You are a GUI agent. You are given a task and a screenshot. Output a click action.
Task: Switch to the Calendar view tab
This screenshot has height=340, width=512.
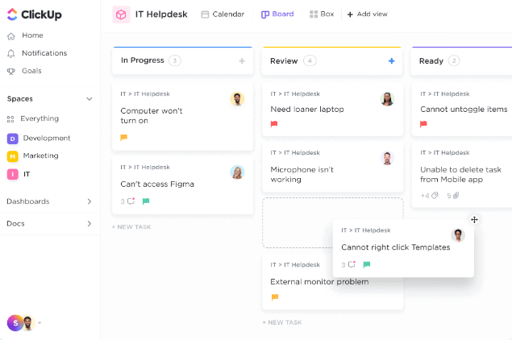[x=223, y=15]
